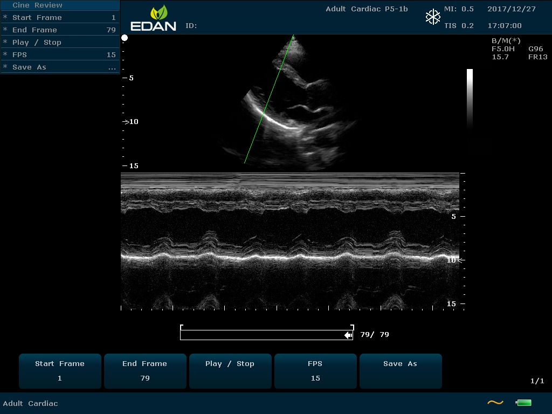This screenshot has height=414, width=552.
Task: Click the white probe orientation dot
Action: [x=125, y=38]
